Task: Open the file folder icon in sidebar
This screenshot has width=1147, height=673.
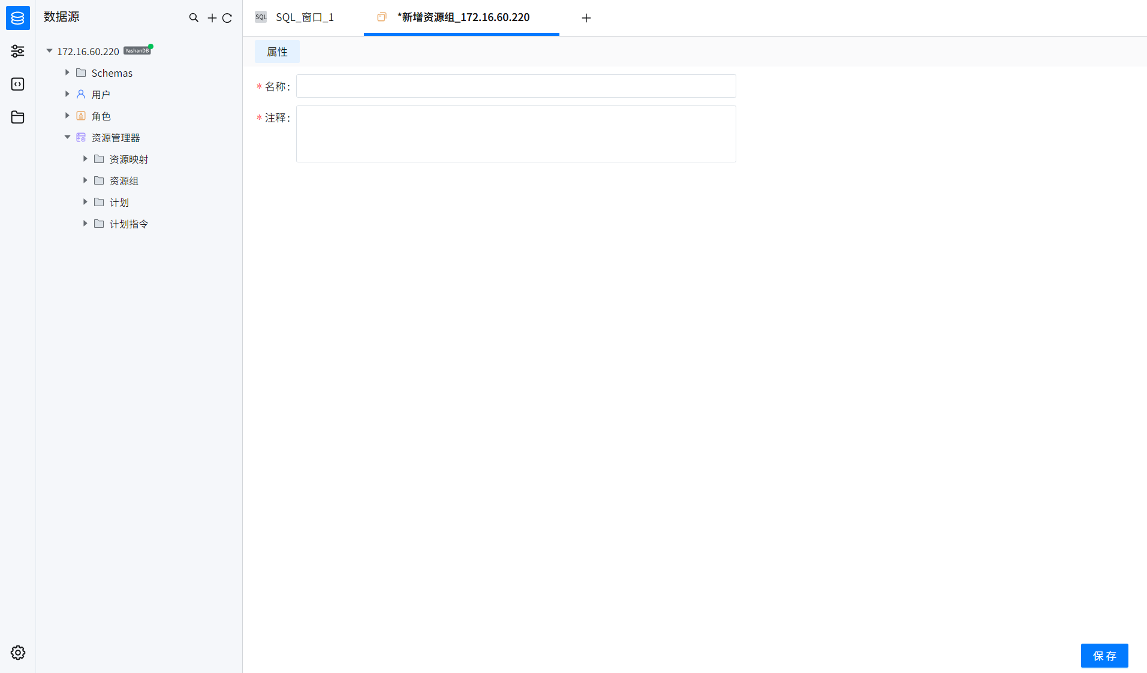Action: tap(18, 117)
